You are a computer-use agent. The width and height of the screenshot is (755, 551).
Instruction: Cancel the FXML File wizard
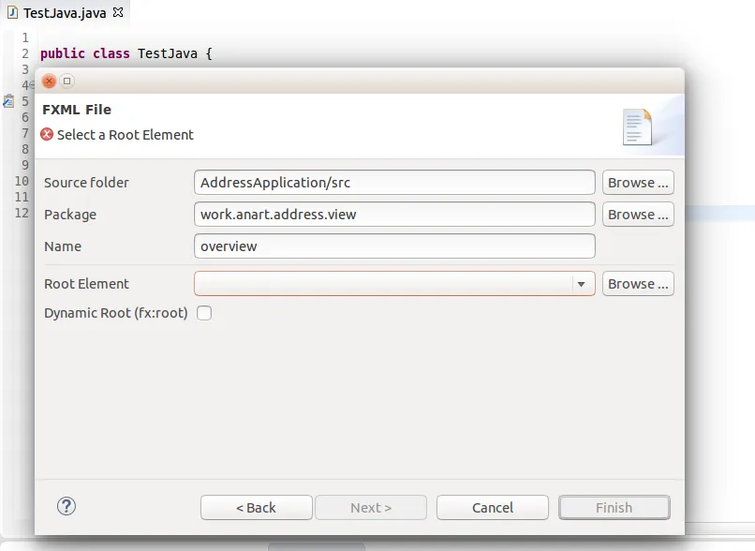pyautogui.click(x=493, y=508)
